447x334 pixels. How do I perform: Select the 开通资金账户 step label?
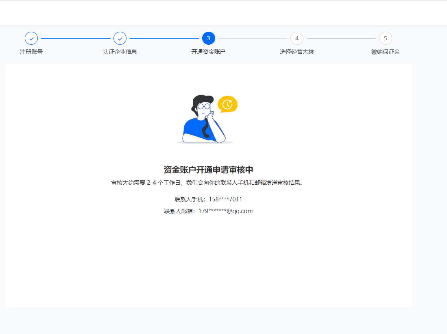click(208, 52)
